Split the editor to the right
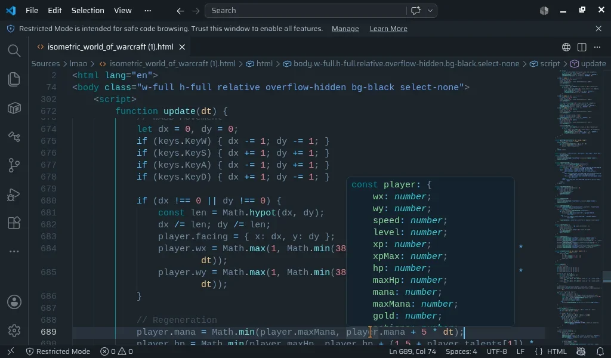The image size is (611, 358). click(582, 47)
